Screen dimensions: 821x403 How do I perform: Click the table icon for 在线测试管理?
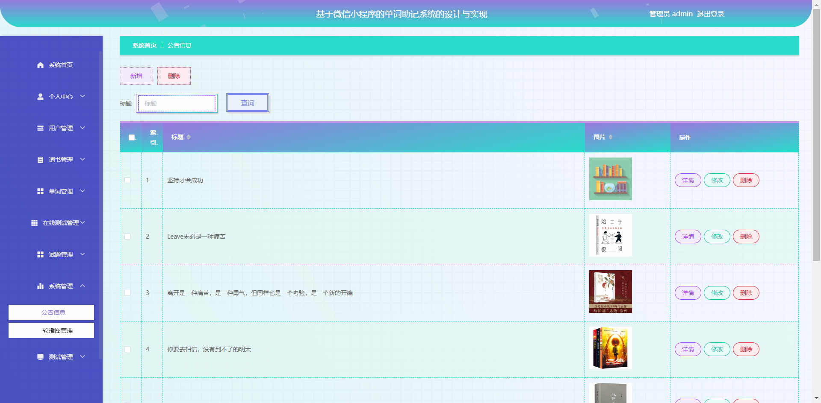coord(34,223)
